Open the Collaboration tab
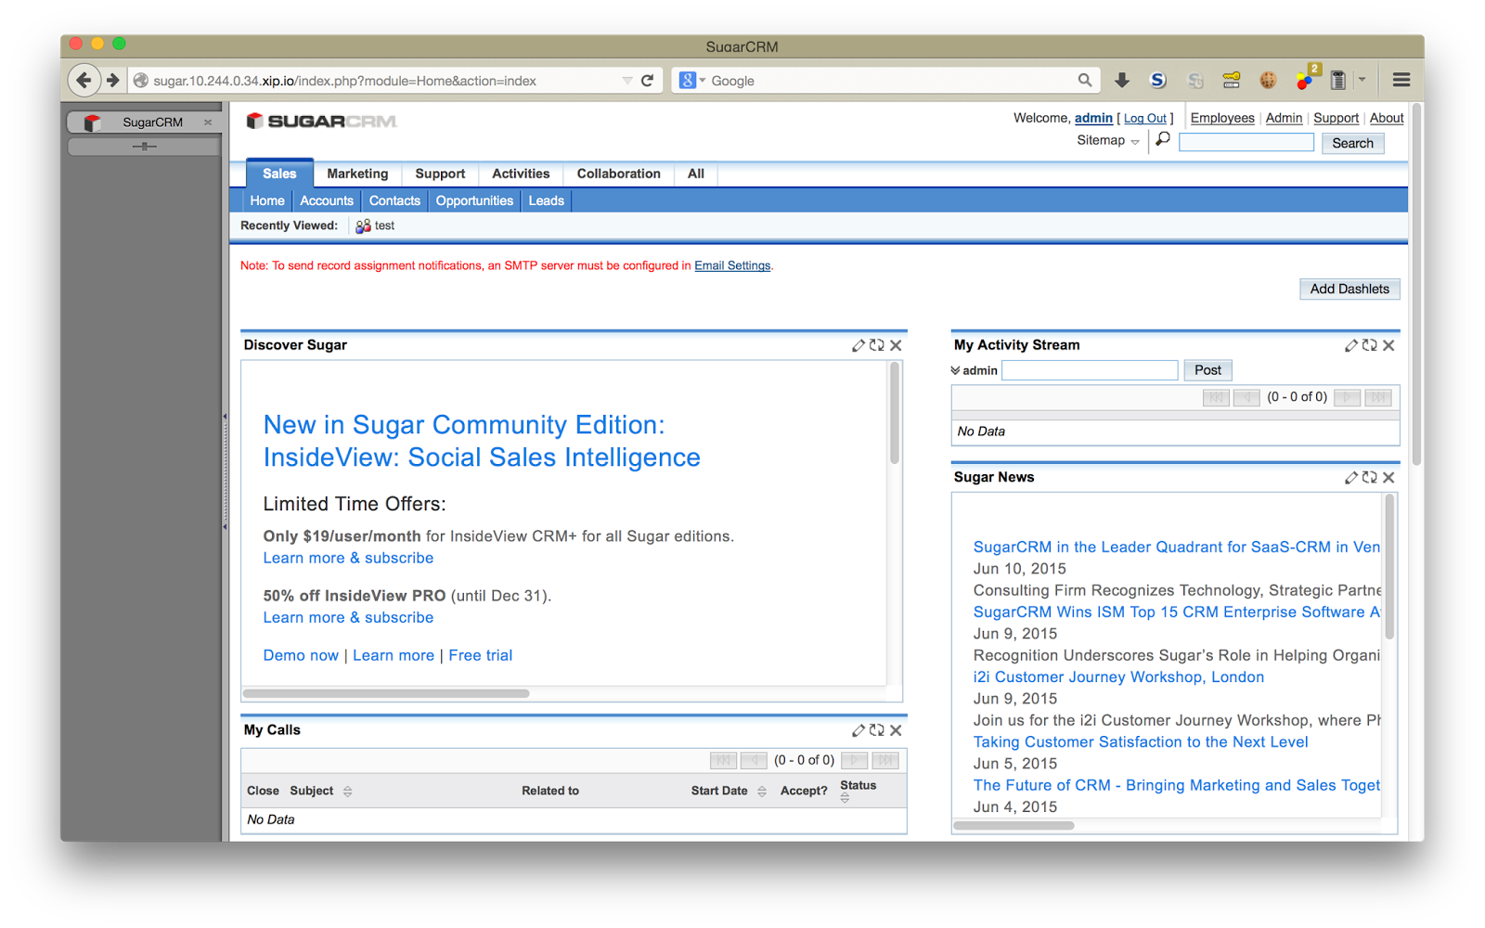Image resolution: width=1485 pixels, height=928 pixels. pyautogui.click(x=618, y=174)
